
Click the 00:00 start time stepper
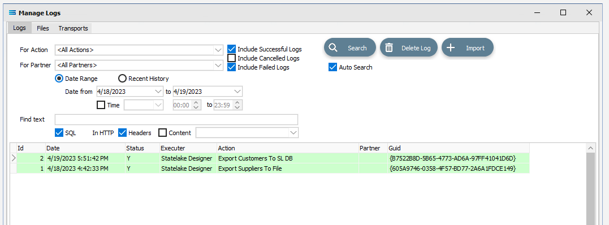(x=196, y=105)
